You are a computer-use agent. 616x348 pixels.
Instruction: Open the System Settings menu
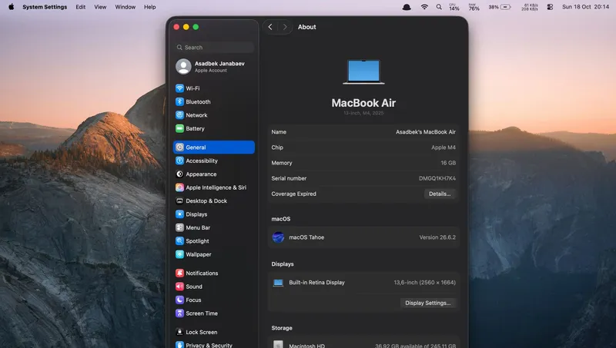click(x=45, y=7)
